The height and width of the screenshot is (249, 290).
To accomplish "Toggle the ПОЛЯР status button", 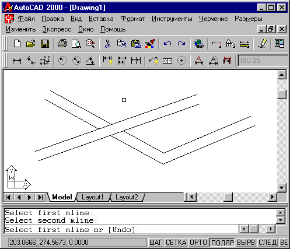I will [222, 243].
